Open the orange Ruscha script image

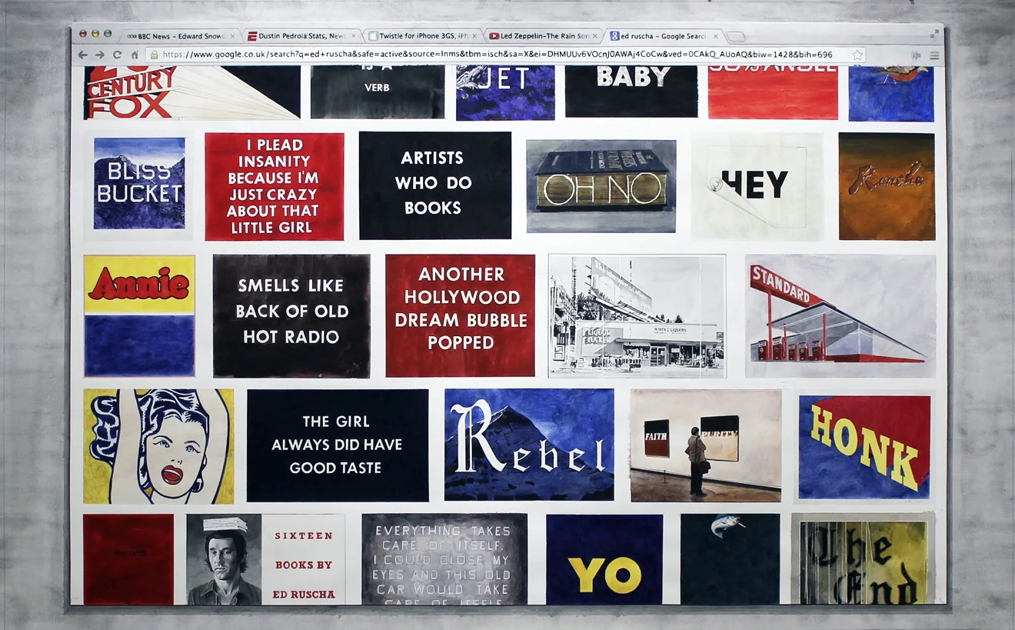point(887,186)
